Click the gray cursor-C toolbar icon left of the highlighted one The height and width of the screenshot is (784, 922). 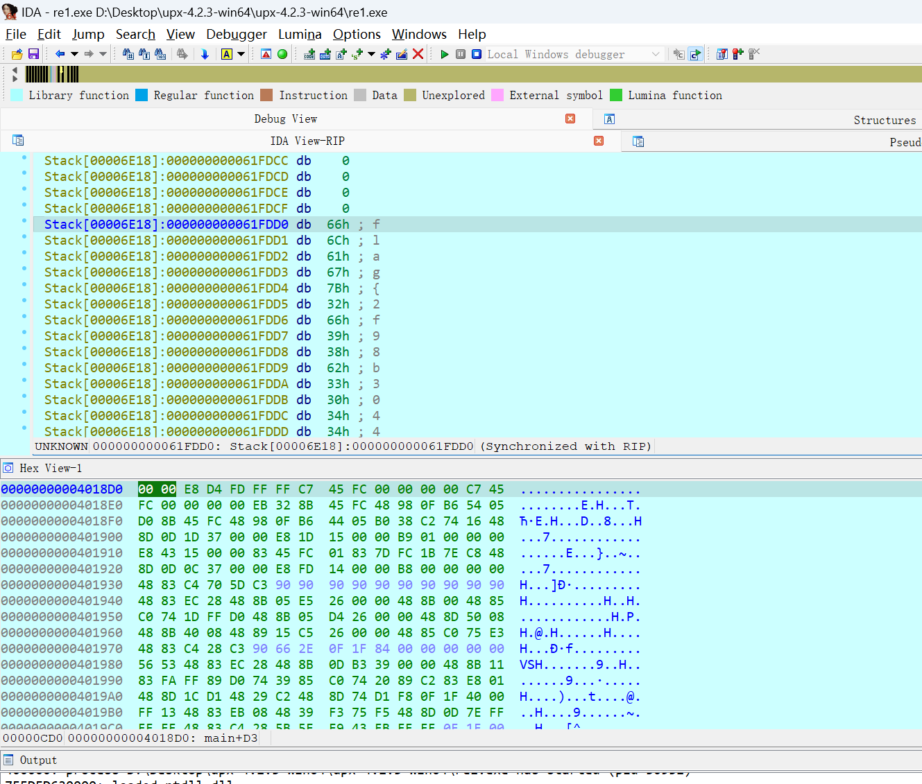coord(679,54)
